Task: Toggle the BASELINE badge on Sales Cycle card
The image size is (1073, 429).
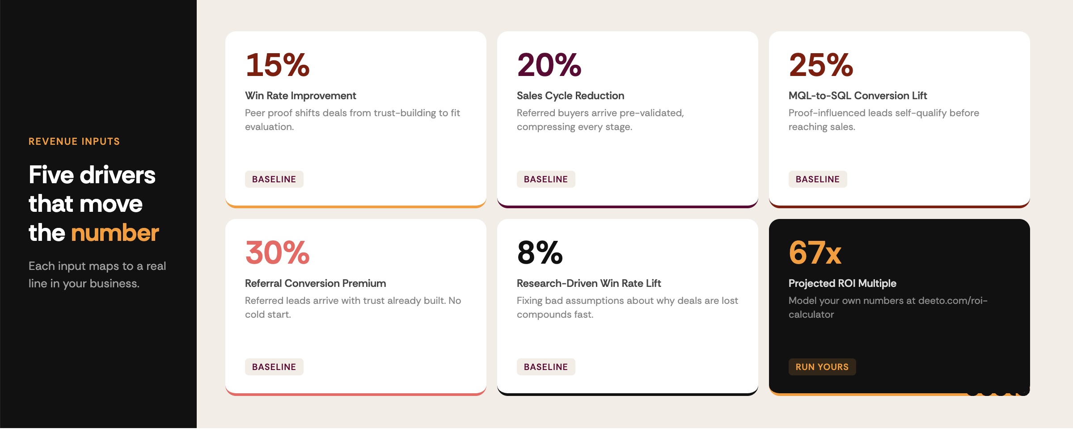Action: [546, 179]
